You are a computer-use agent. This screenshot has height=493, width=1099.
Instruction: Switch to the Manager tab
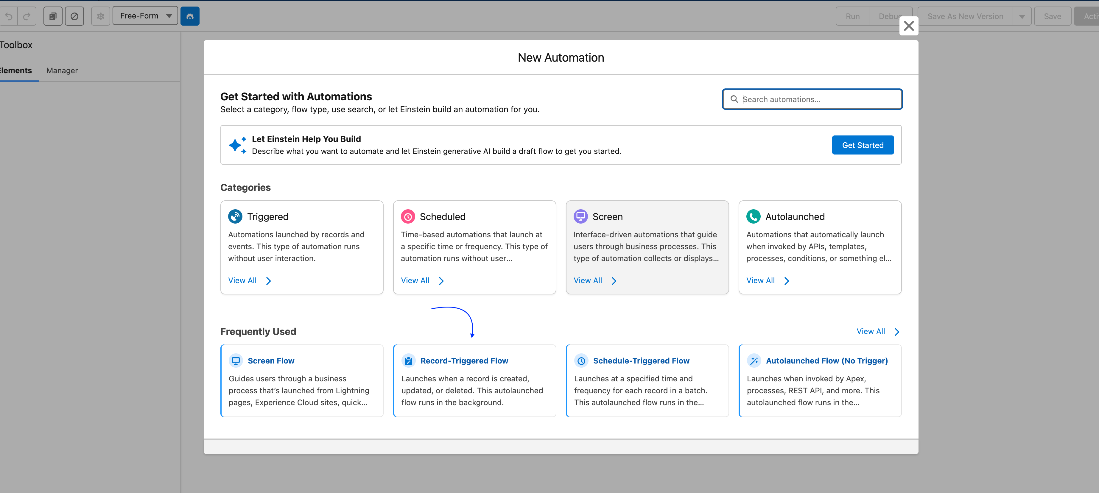(x=62, y=71)
